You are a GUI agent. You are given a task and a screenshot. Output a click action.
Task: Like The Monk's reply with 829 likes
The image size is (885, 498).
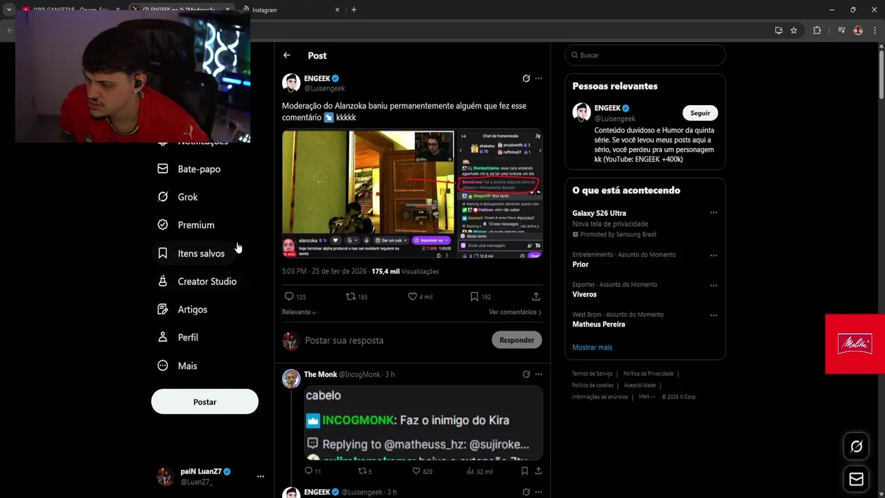click(416, 471)
